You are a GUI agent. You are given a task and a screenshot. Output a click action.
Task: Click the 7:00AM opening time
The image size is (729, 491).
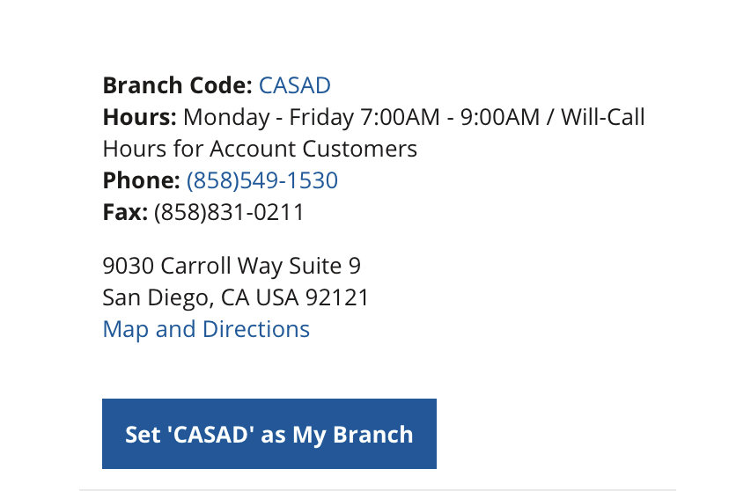tap(400, 117)
